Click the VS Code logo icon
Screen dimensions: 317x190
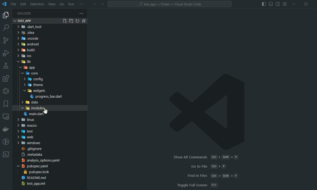tap(4, 4)
